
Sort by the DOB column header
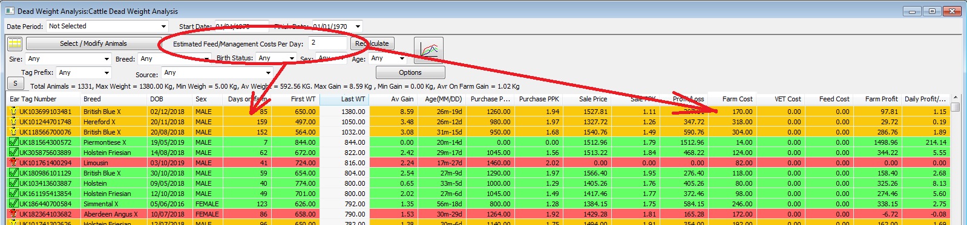click(170, 99)
